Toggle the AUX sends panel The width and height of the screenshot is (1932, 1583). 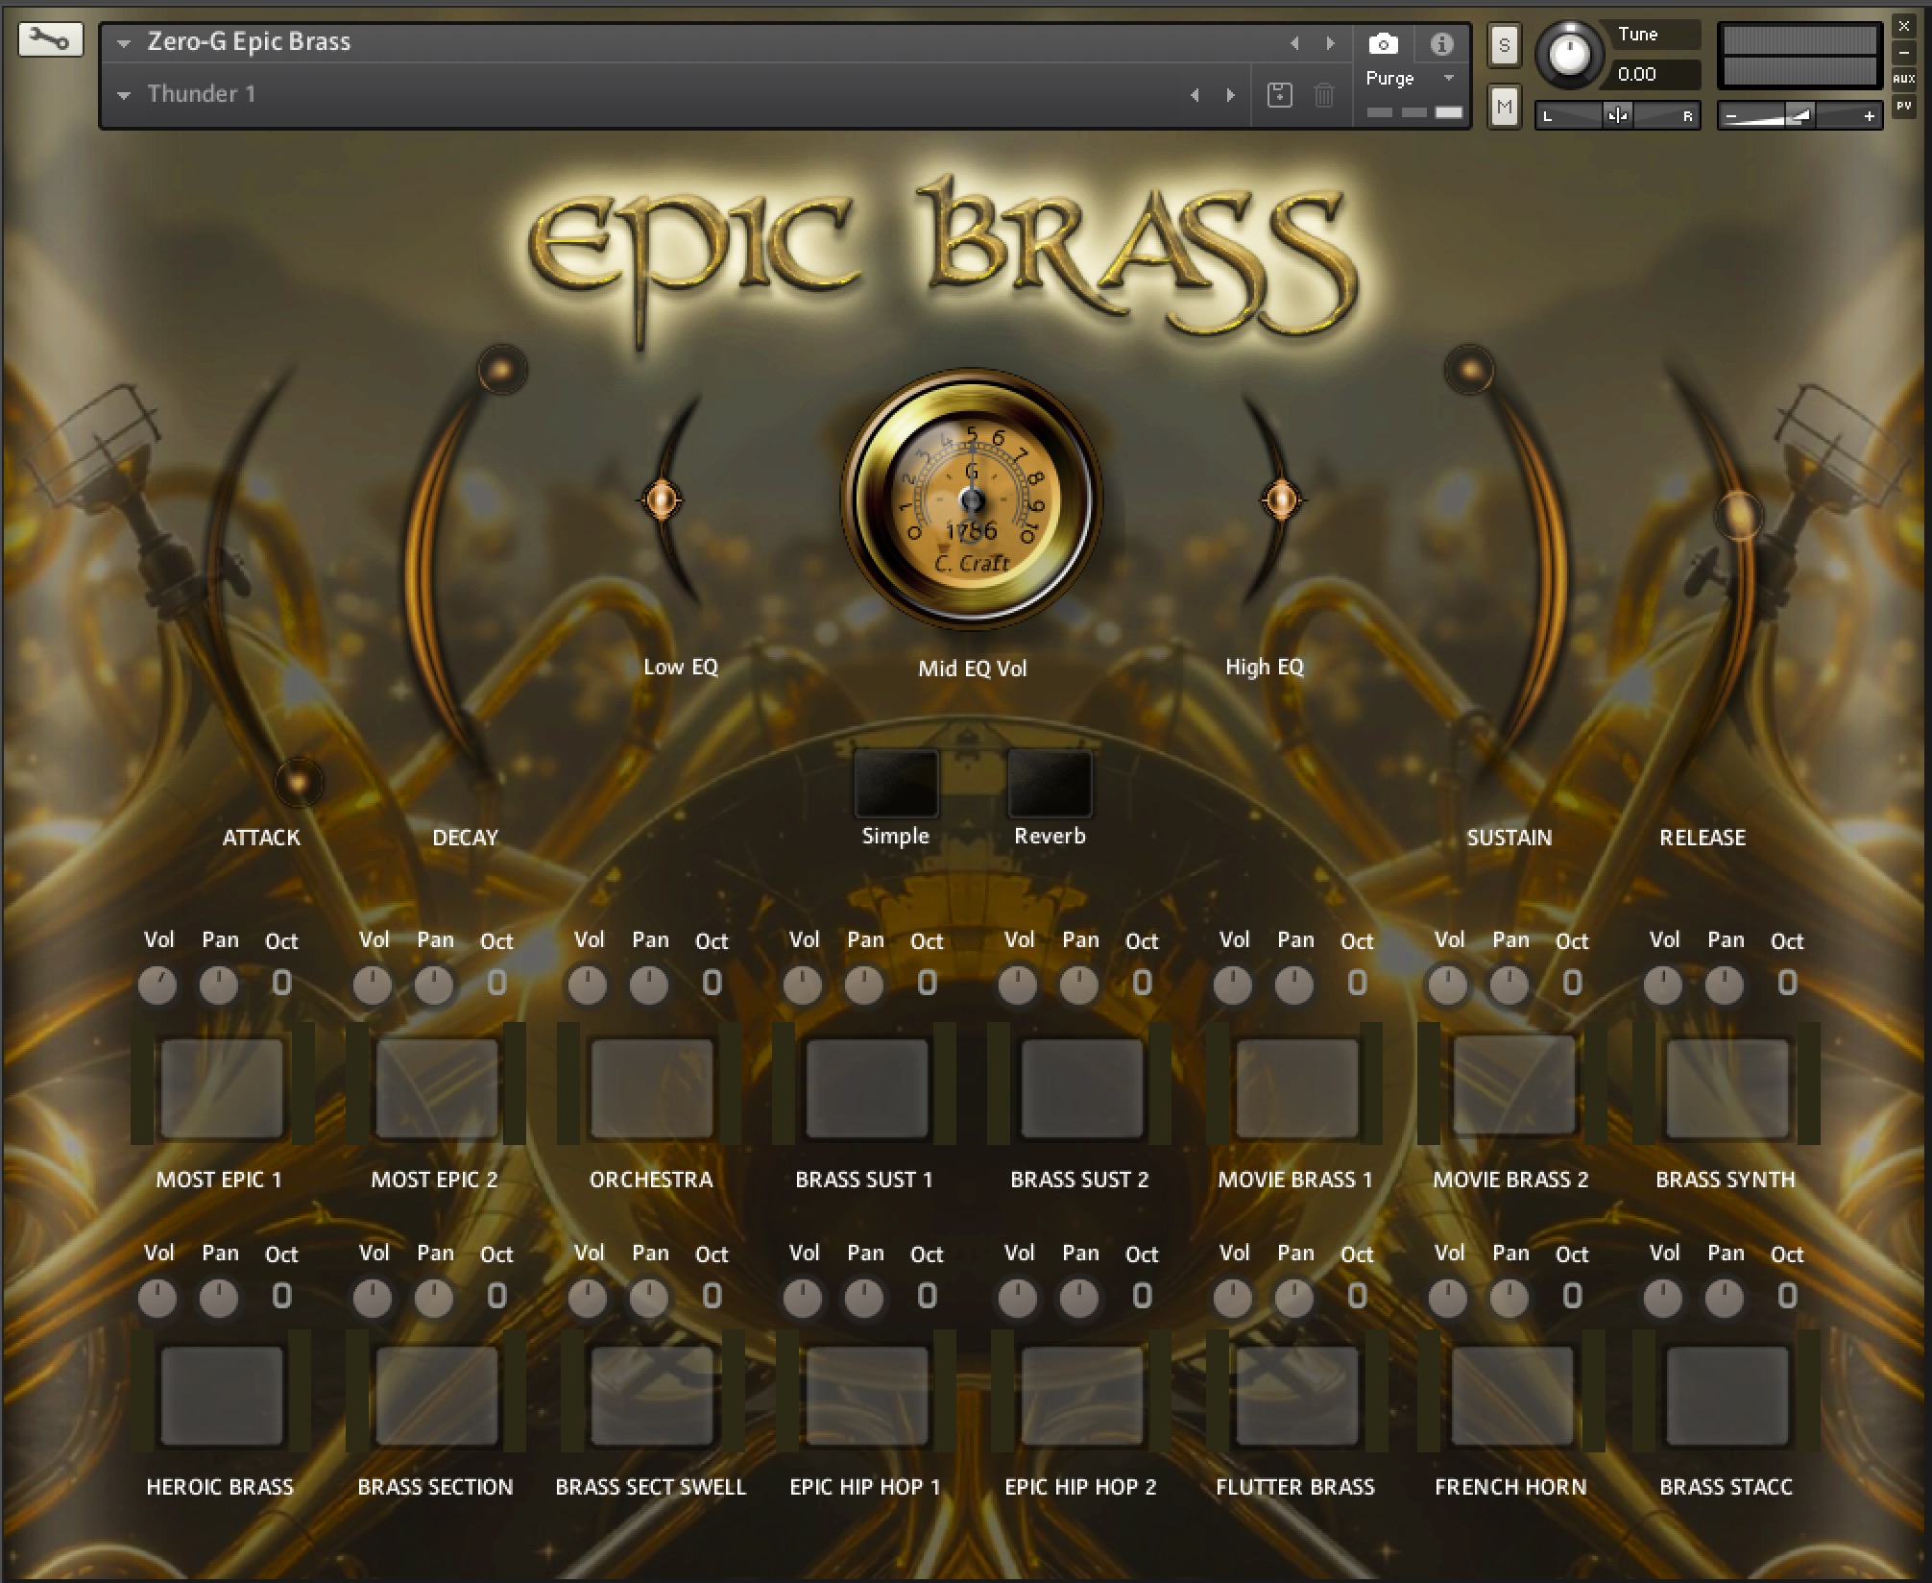1903,79
